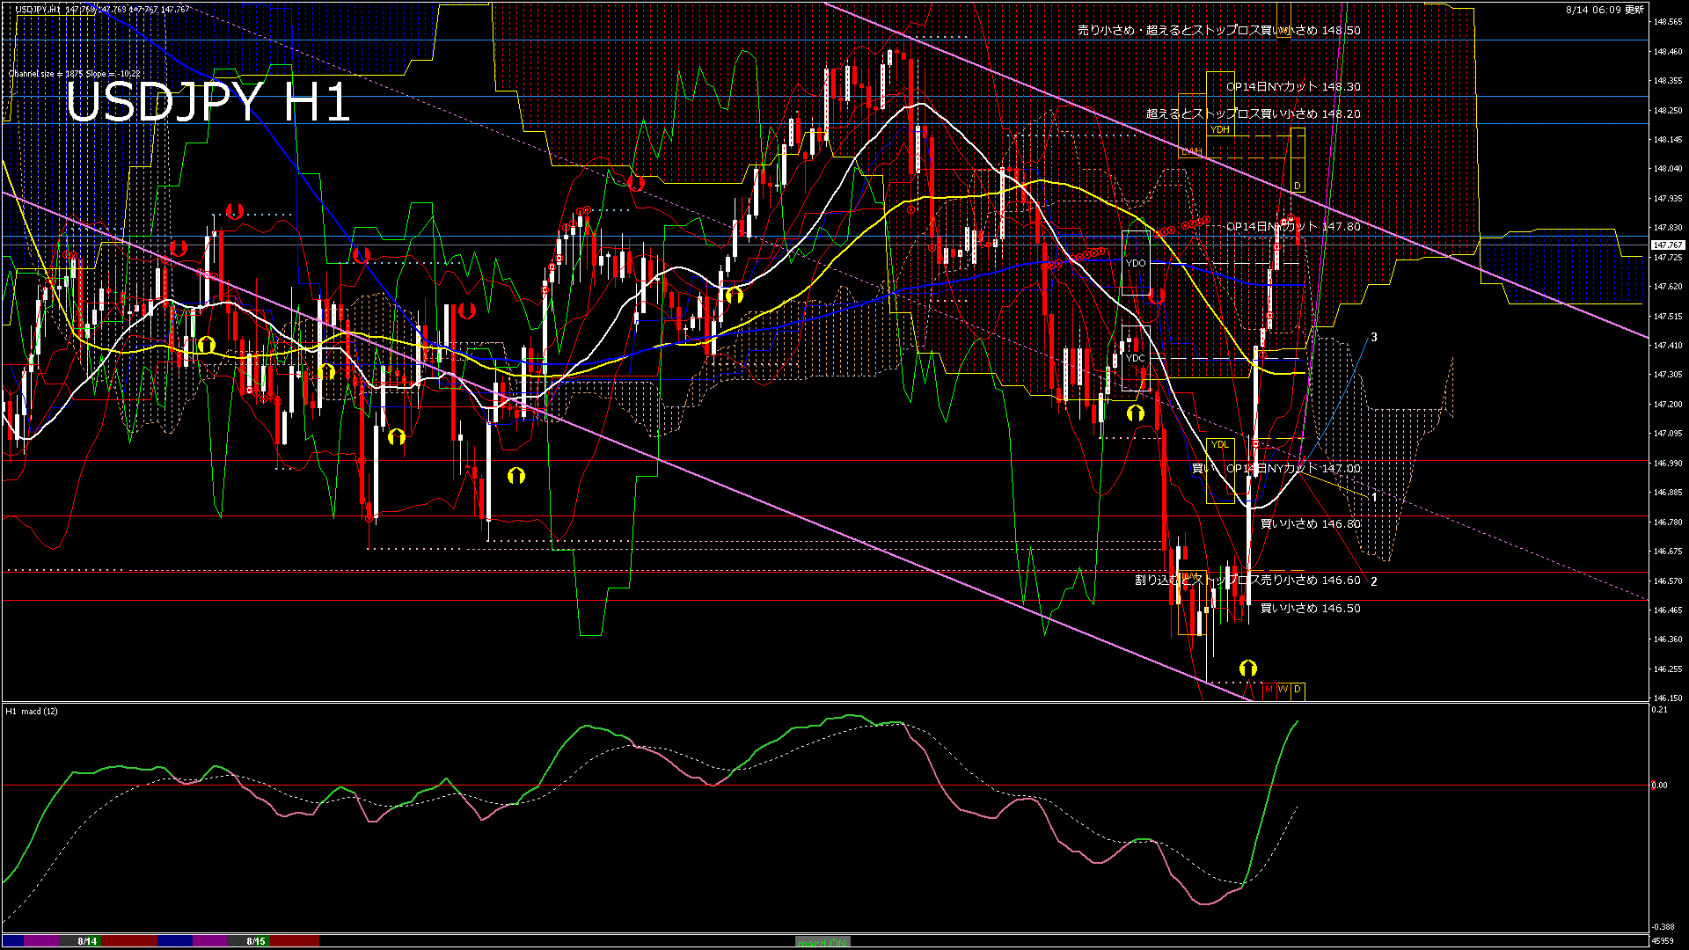Select the YDH yesterday-high marker box

tap(1219, 130)
